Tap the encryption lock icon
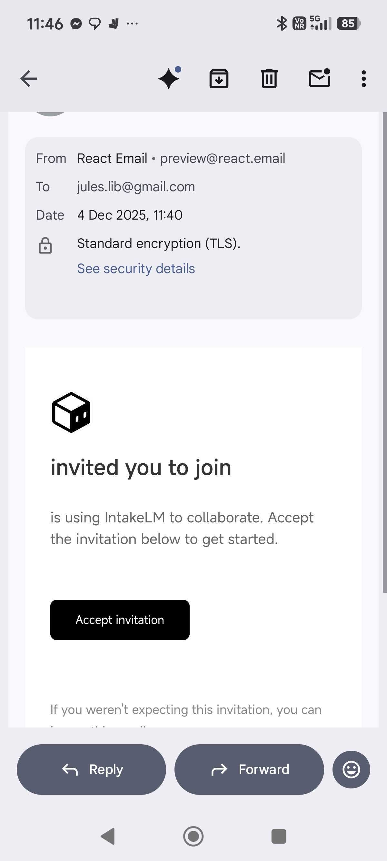 pyautogui.click(x=45, y=246)
